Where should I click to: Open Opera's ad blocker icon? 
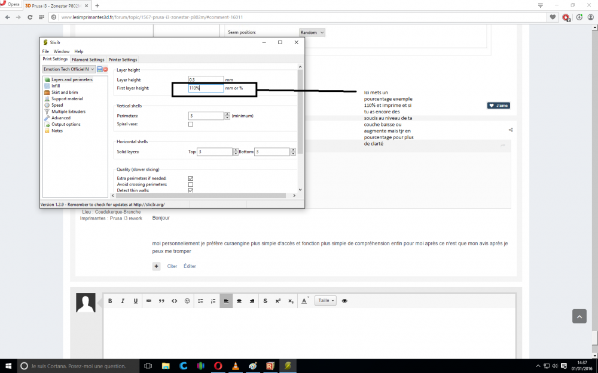tap(566, 17)
